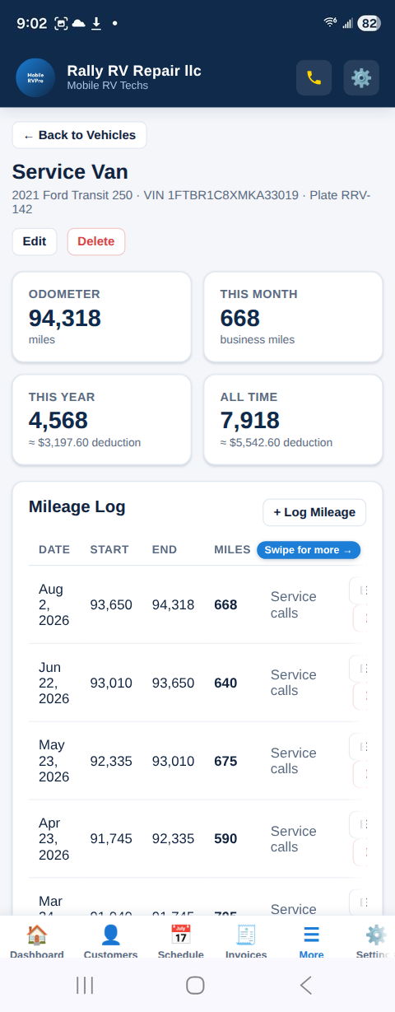
Task: Click start value 93,650
Action: pyautogui.click(x=111, y=604)
